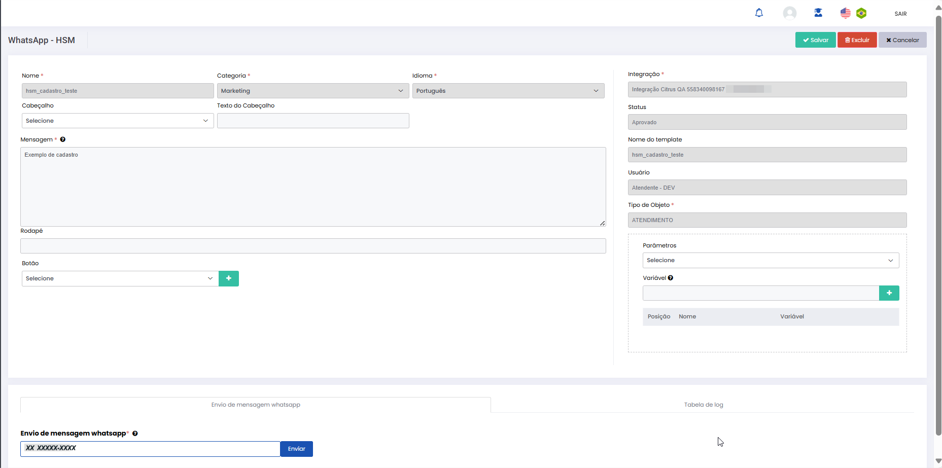Add a button with the Botão plus icon
This screenshot has width=942, height=468.
(x=229, y=278)
